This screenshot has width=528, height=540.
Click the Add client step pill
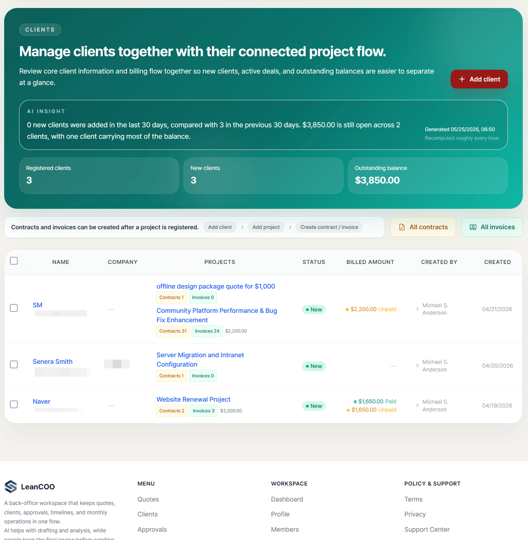tap(220, 227)
